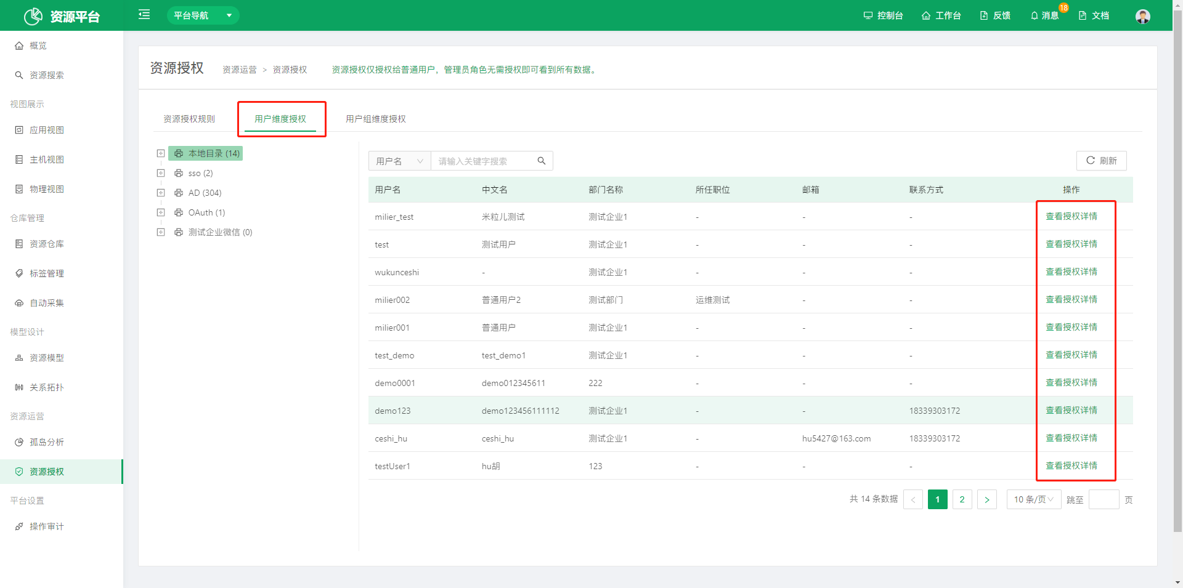The height and width of the screenshot is (588, 1183).
Task: Open 主机视图 in the sidebar
Action: pos(62,159)
